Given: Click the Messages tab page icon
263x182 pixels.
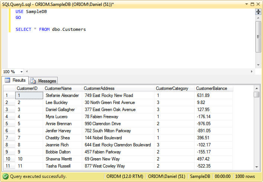Looking at the screenshot, I should pyautogui.click(x=33, y=81).
